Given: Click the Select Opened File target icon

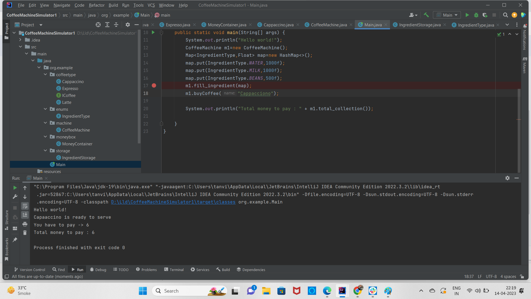Looking at the screenshot, I should click(98, 25).
